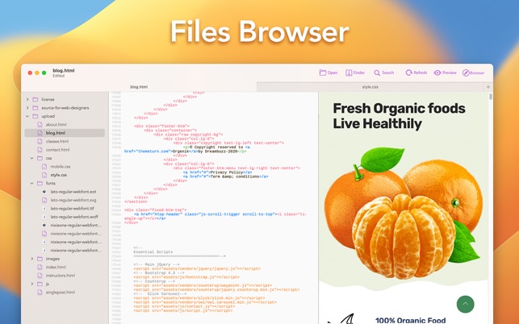Click the Preview button label
This screenshot has height=324, width=519.
(x=449, y=73)
